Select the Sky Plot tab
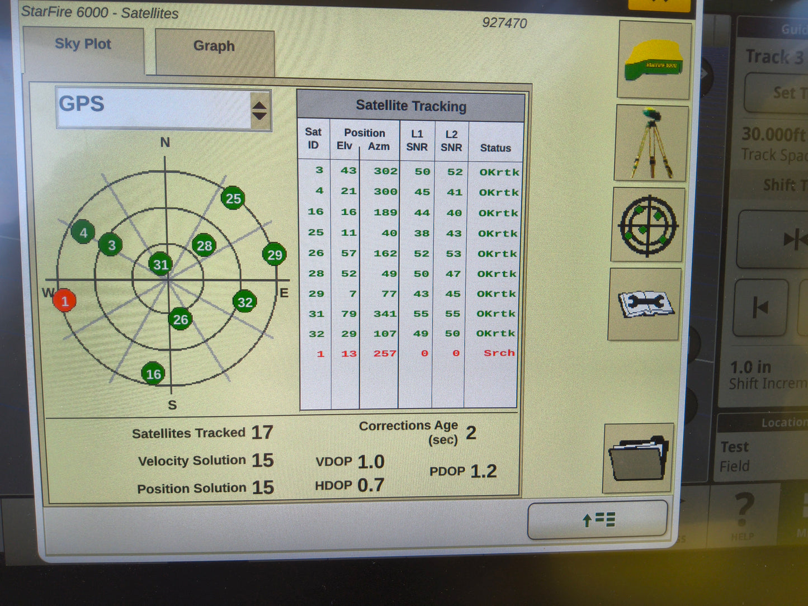 (83, 44)
